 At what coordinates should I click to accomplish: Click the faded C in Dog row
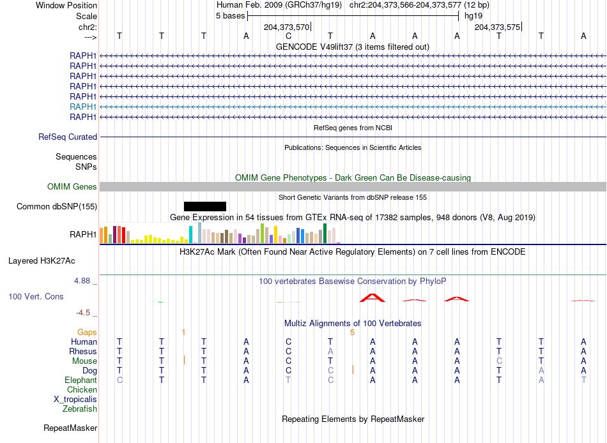point(330,371)
